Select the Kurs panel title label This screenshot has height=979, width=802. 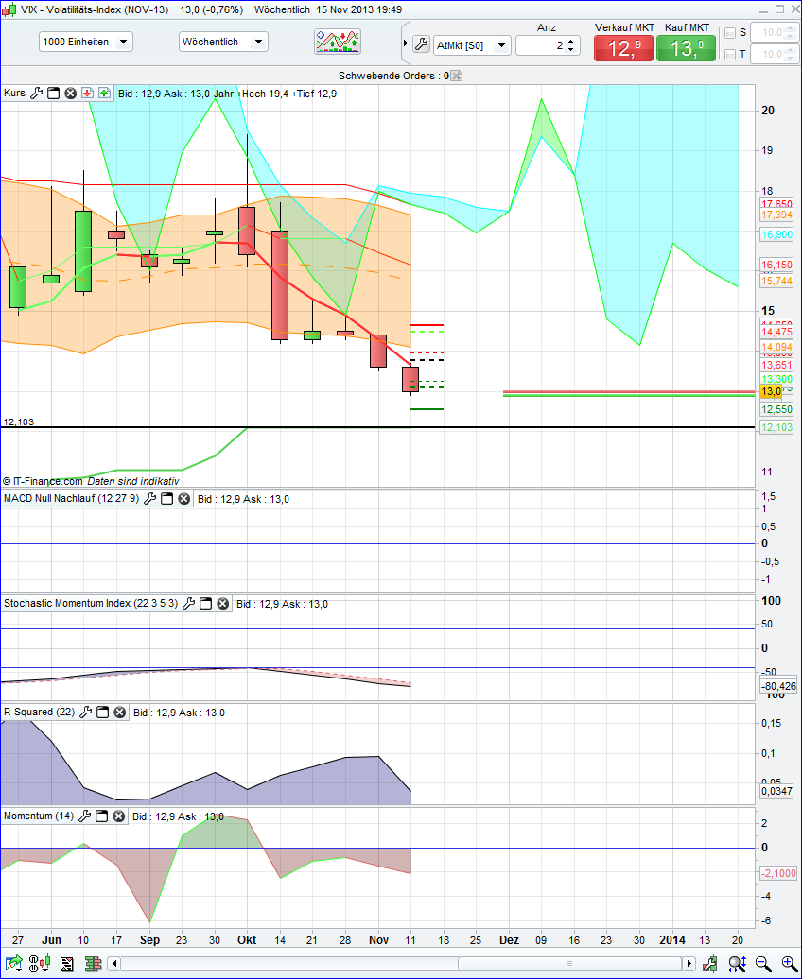click(13, 93)
